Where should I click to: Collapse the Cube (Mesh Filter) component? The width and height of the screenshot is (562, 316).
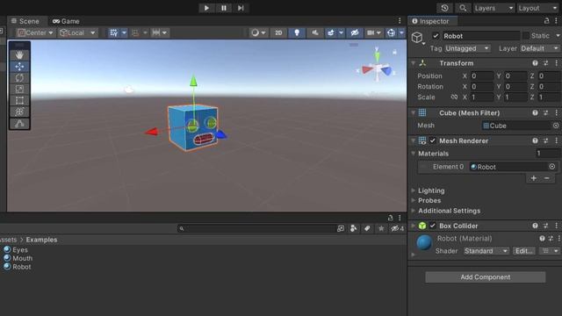pos(414,113)
